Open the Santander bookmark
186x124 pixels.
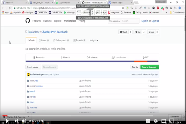coord(126,12)
